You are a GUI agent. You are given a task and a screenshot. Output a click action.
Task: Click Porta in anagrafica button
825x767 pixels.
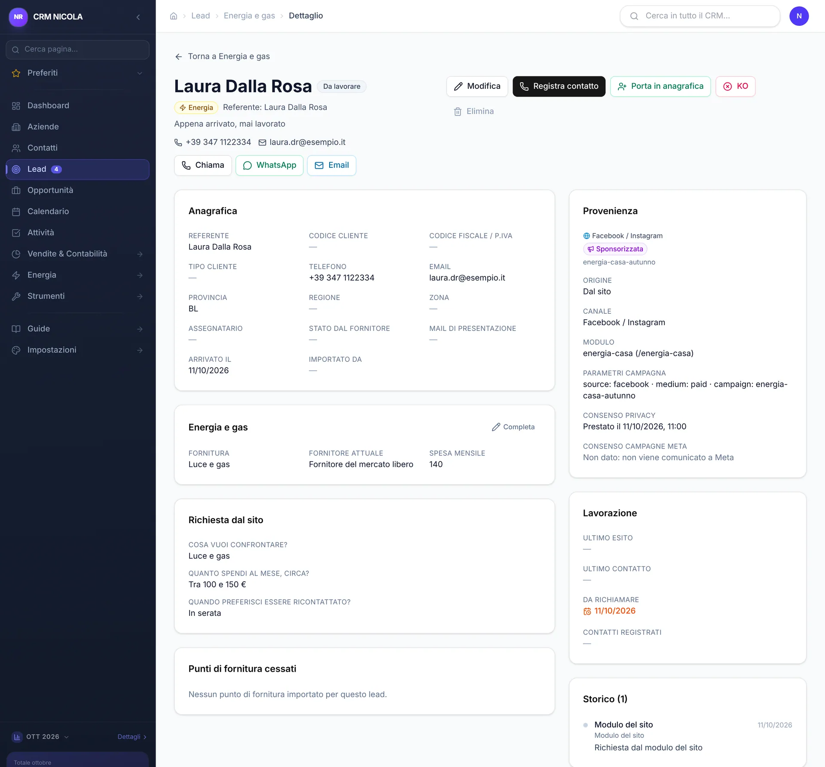(660, 86)
